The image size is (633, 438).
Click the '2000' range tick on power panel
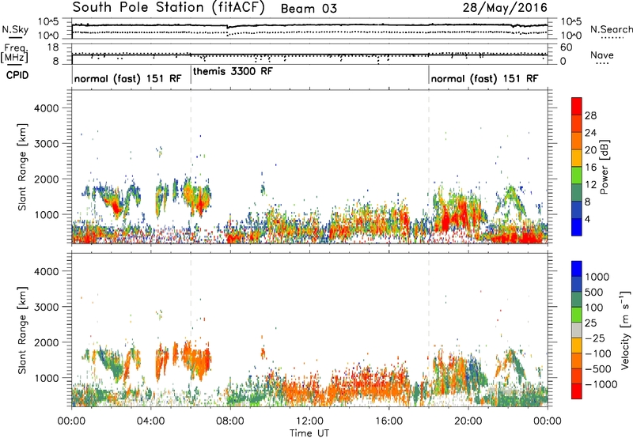[x=46, y=179]
